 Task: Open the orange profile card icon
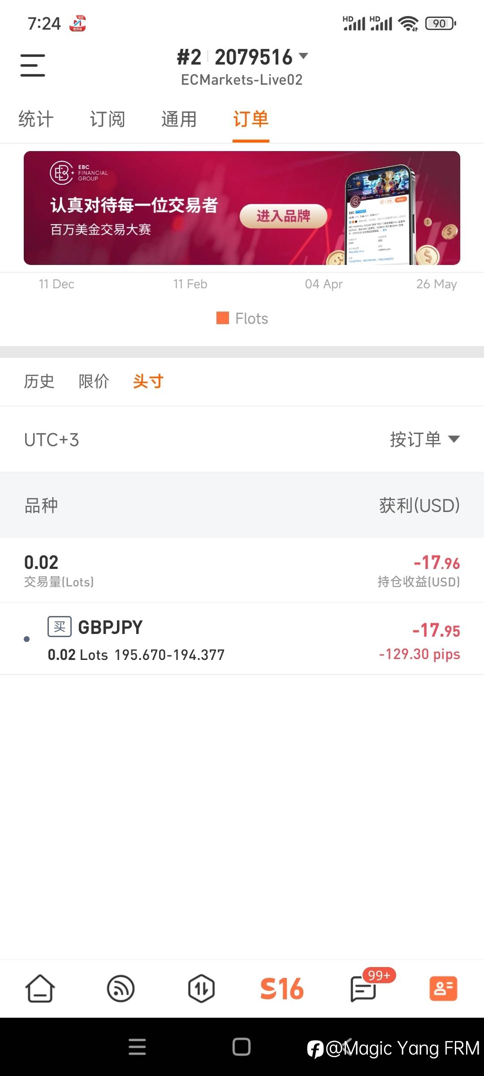(443, 989)
